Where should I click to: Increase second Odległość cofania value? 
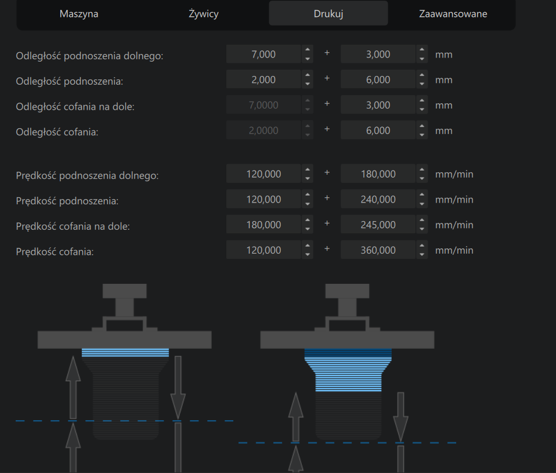pyautogui.click(x=422, y=125)
